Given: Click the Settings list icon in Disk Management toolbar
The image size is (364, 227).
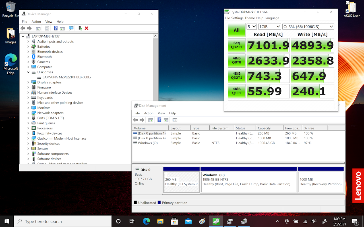Looking at the screenshot, I should (175, 120).
